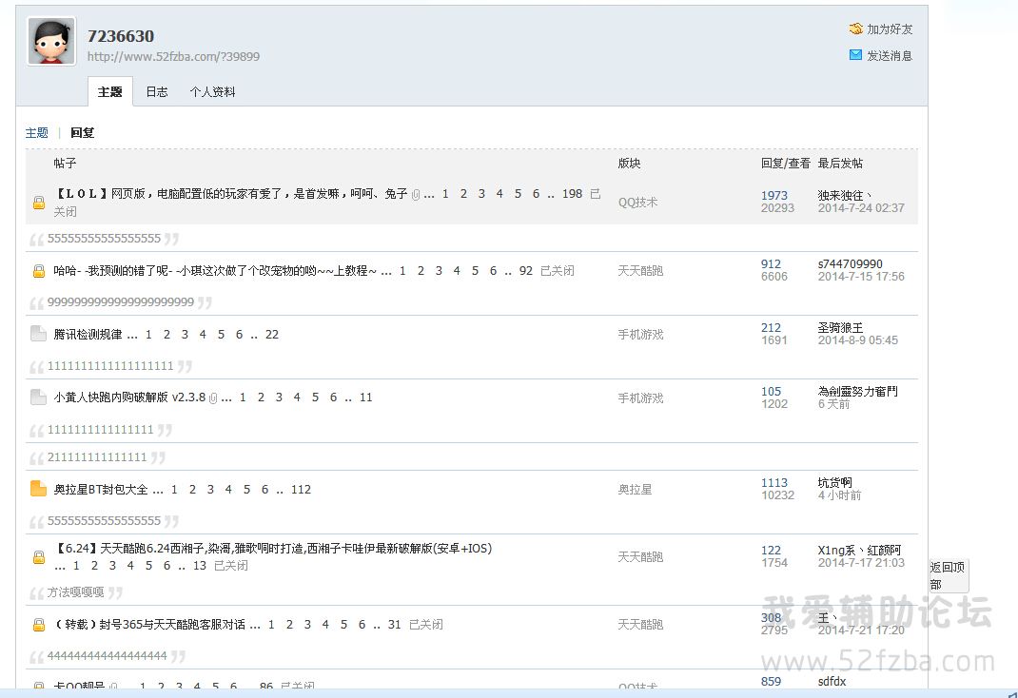Switch to the 个人资料 tab
The image size is (1018, 698).
tap(212, 91)
